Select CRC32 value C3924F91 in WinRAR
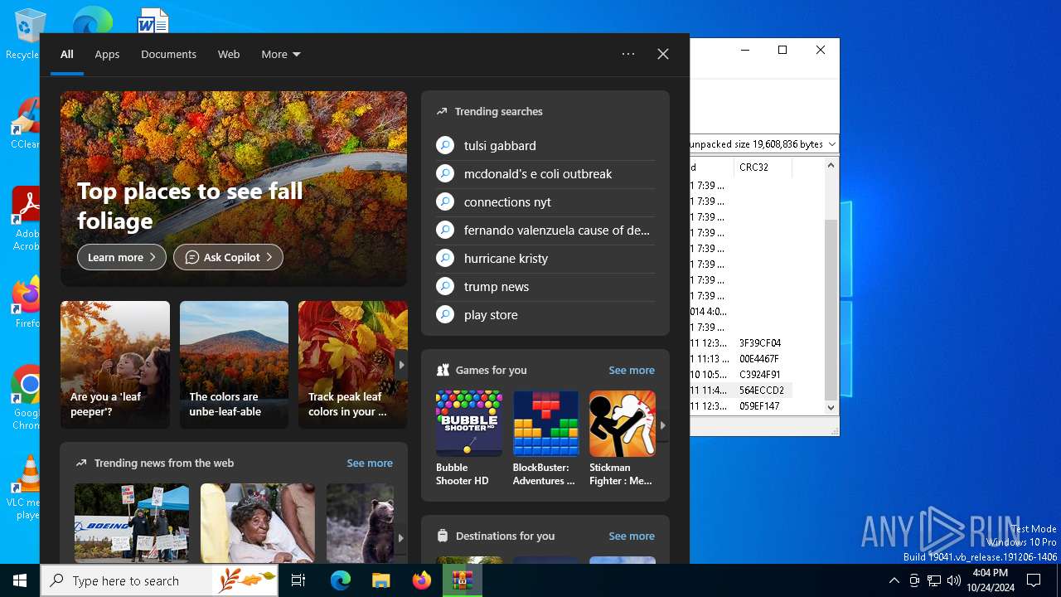Screen dimensions: 1061x597 [760, 374]
